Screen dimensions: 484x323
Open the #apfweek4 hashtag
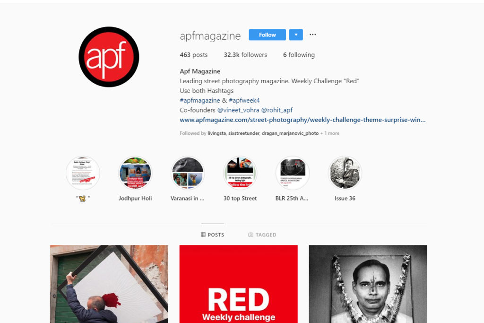(x=244, y=100)
